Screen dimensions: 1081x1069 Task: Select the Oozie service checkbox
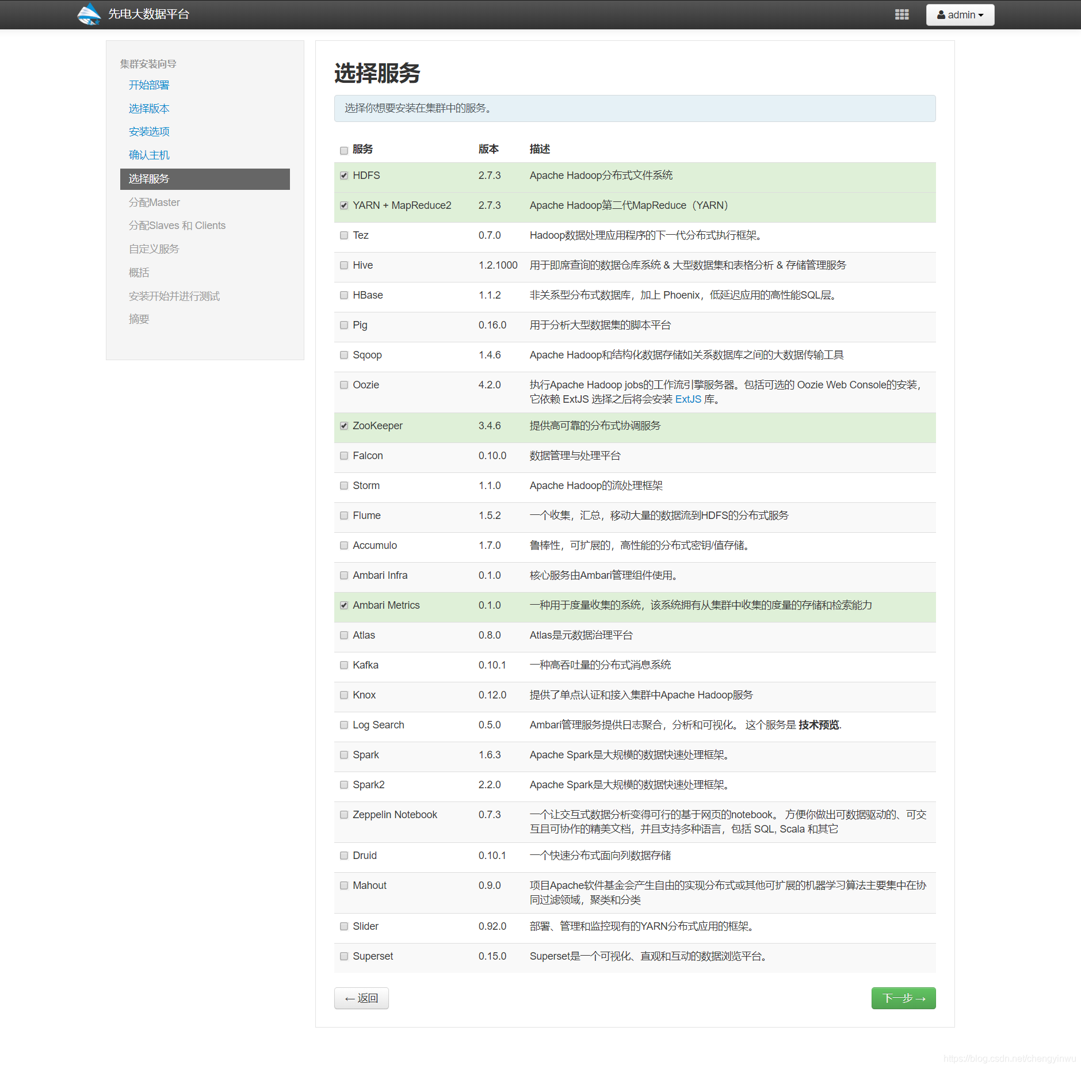[x=344, y=385]
